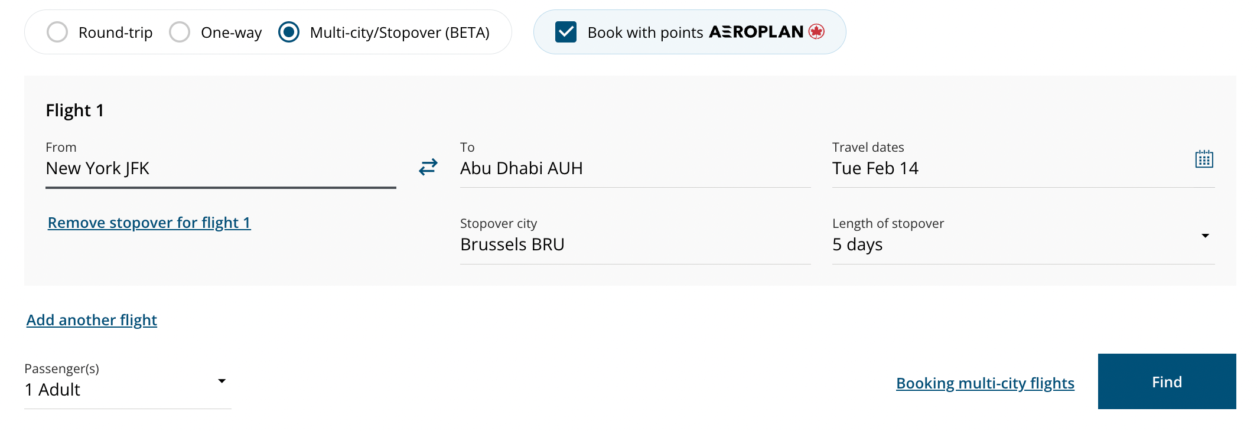The height and width of the screenshot is (431, 1257).
Task: Open the Length of stopover dropdown
Action: tap(1206, 236)
